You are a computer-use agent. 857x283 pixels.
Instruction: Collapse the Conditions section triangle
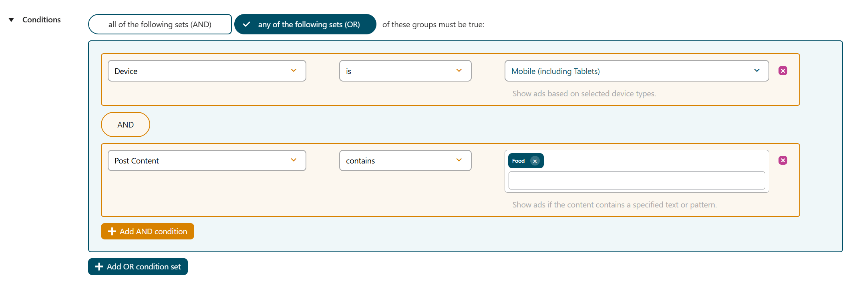[11, 20]
